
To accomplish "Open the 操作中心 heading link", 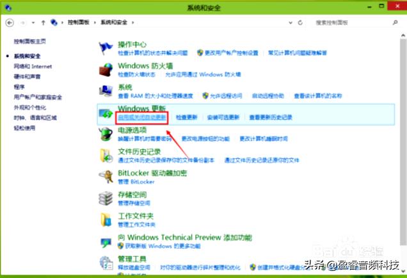I will coord(132,44).
